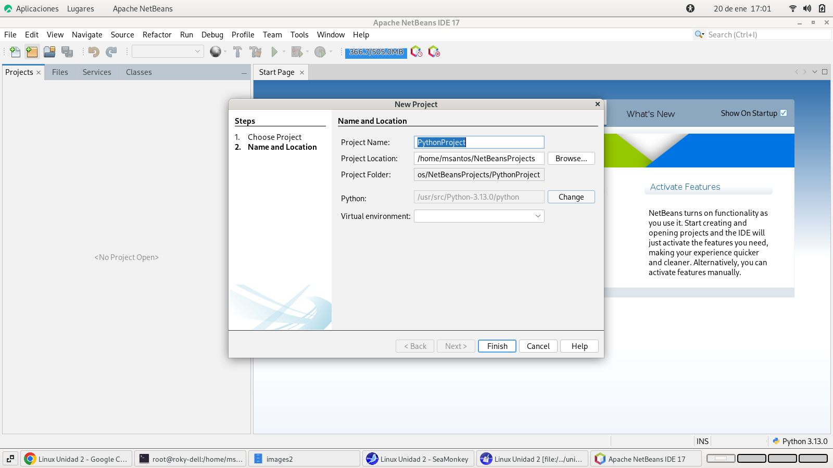Click the Build Project hammer icon
The image size is (833, 468).
237,52
